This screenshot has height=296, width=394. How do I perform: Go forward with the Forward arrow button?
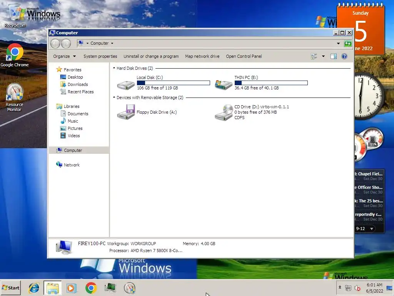point(66,44)
